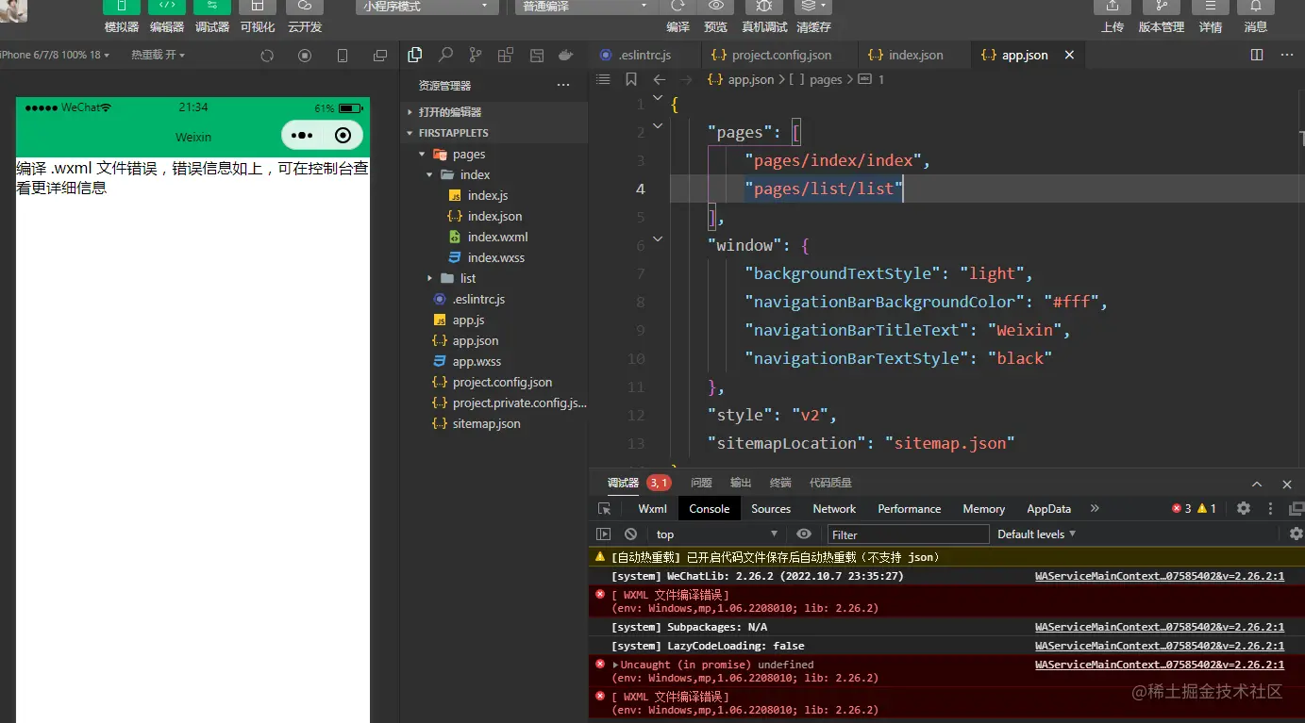Click the WAServiceMainContext link on WeChatLib row
Image resolution: width=1305 pixels, height=723 pixels.
tap(1159, 576)
